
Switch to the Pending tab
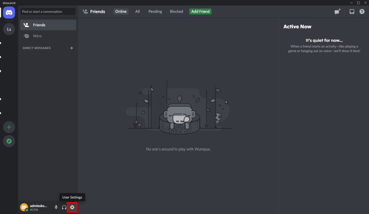pos(155,11)
